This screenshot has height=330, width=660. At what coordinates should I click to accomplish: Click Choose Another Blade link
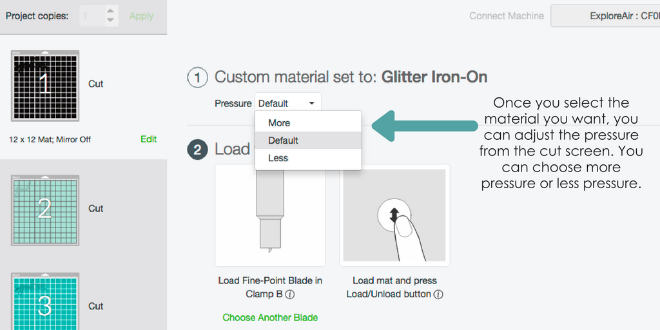tap(270, 317)
